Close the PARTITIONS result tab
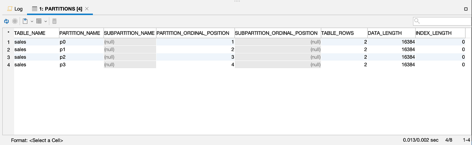The width and height of the screenshot is (472, 145). tap(87, 9)
